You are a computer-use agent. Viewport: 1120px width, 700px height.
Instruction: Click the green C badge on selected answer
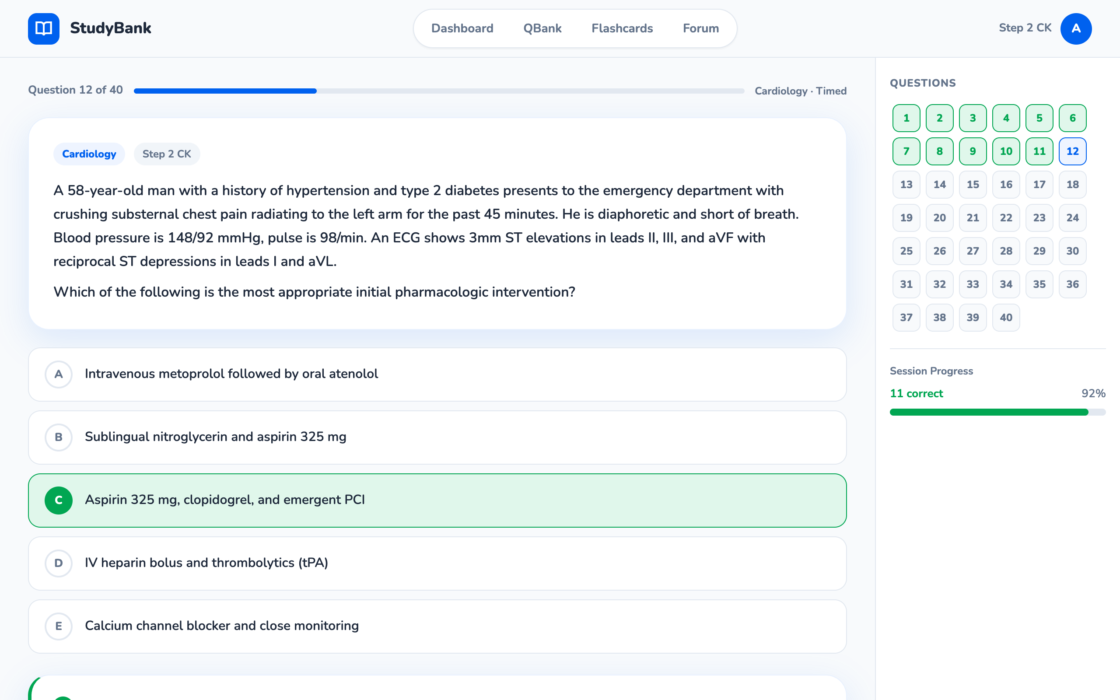click(x=58, y=500)
